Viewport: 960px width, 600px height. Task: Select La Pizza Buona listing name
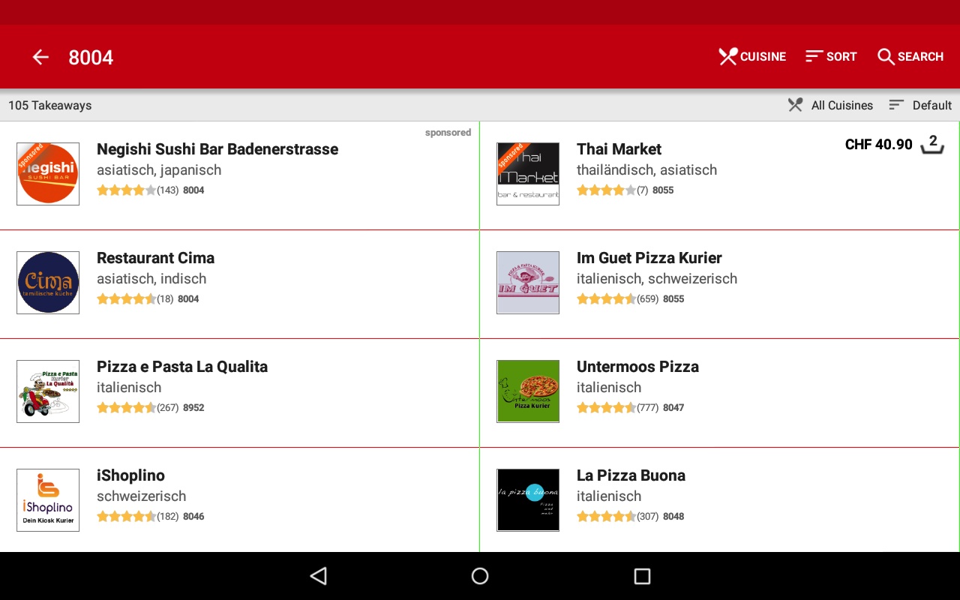631,475
